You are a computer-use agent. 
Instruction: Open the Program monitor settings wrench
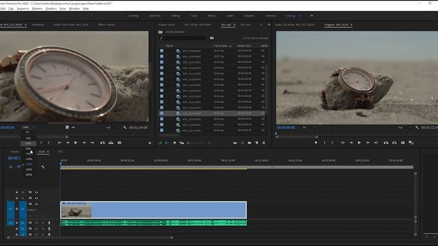(x=417, y=128)
